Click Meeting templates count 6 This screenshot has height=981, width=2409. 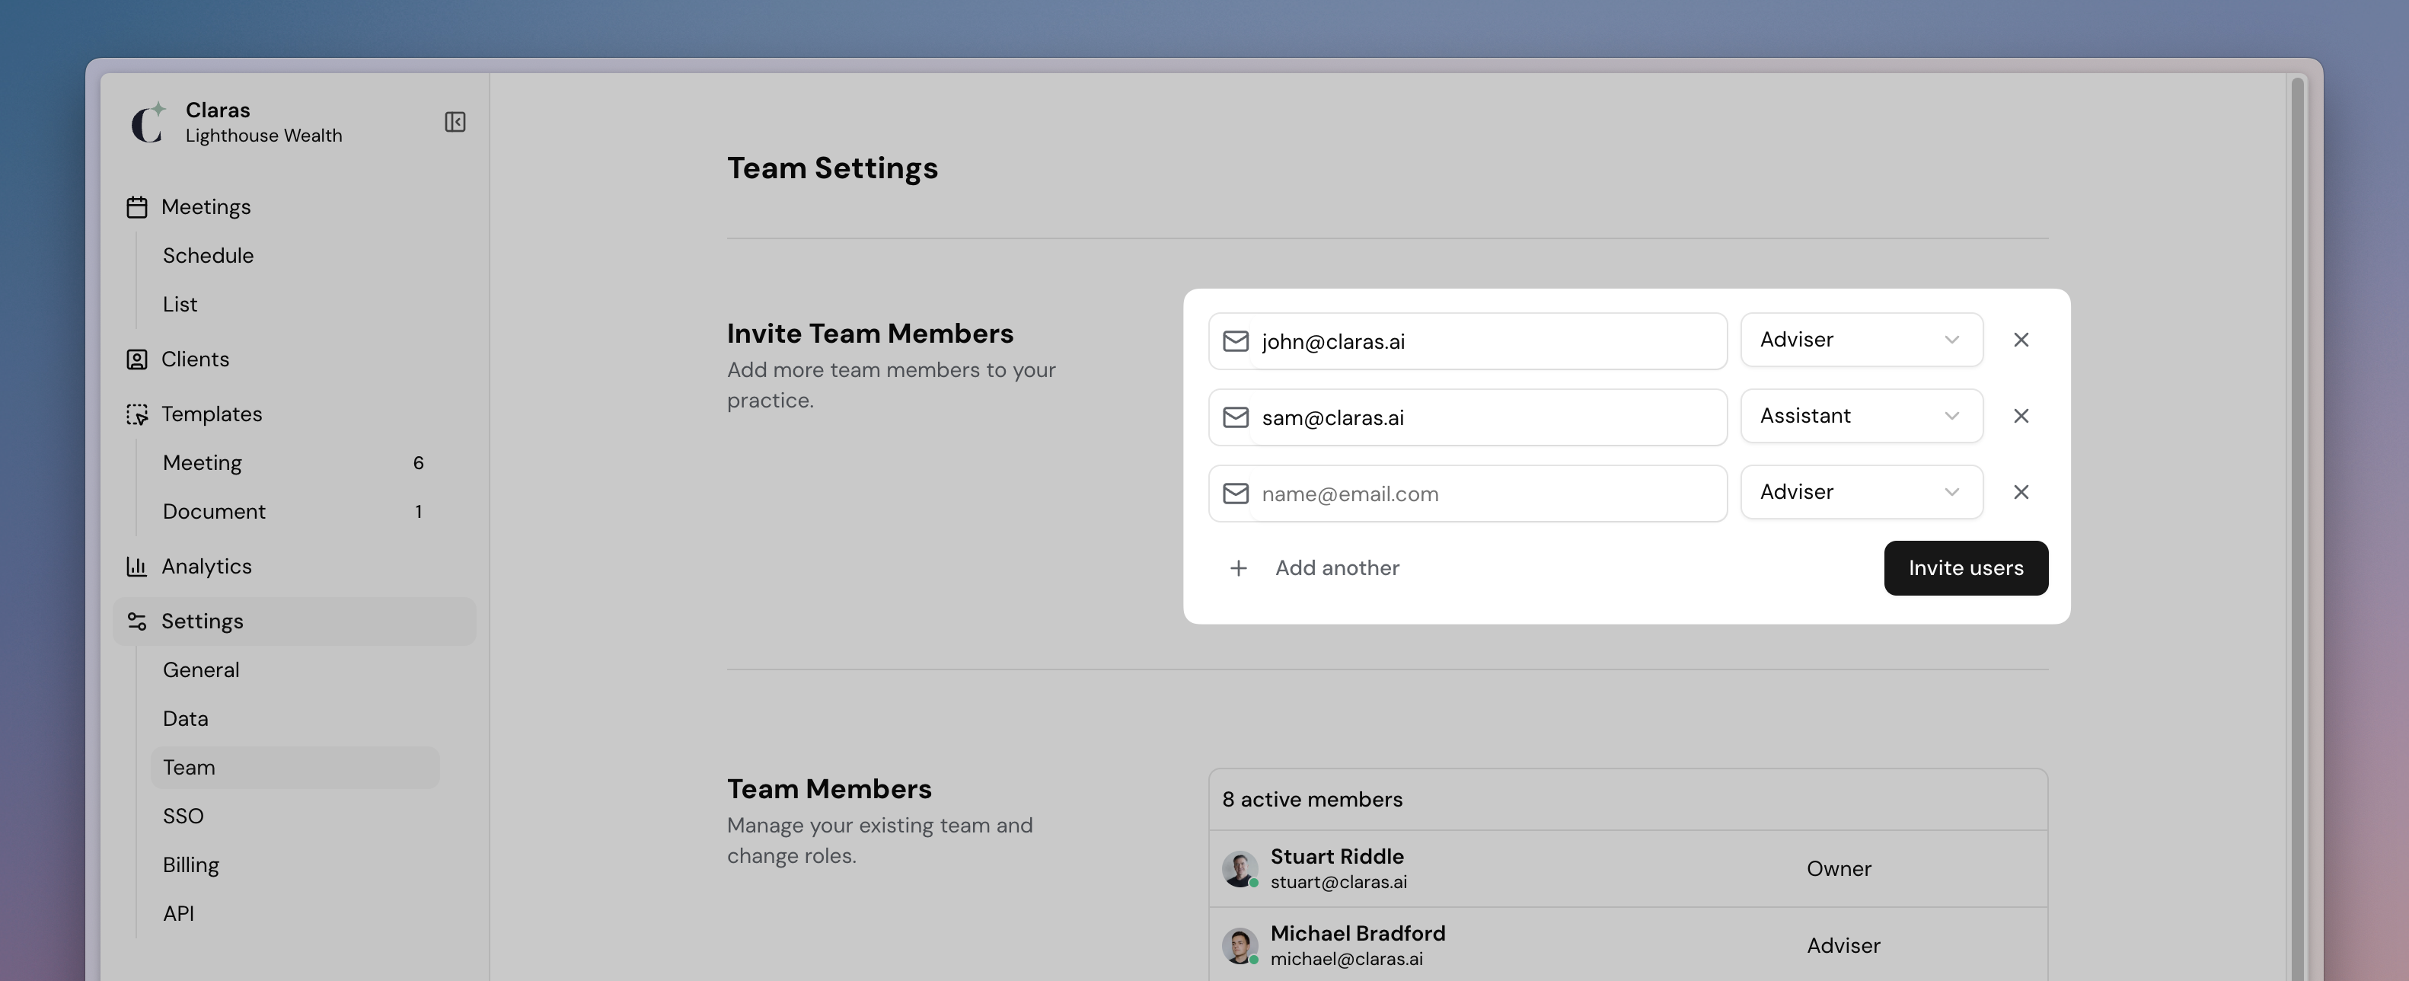tap(418, 463)
